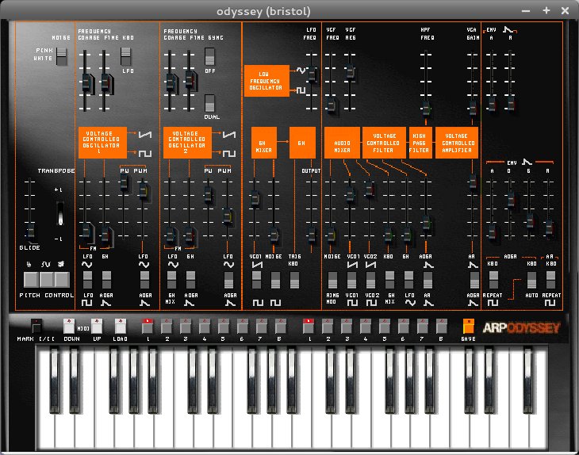This screenshot has width=579, height=455.
Task: Click the VCO2 PWM slider
Action: click(228, 216)
